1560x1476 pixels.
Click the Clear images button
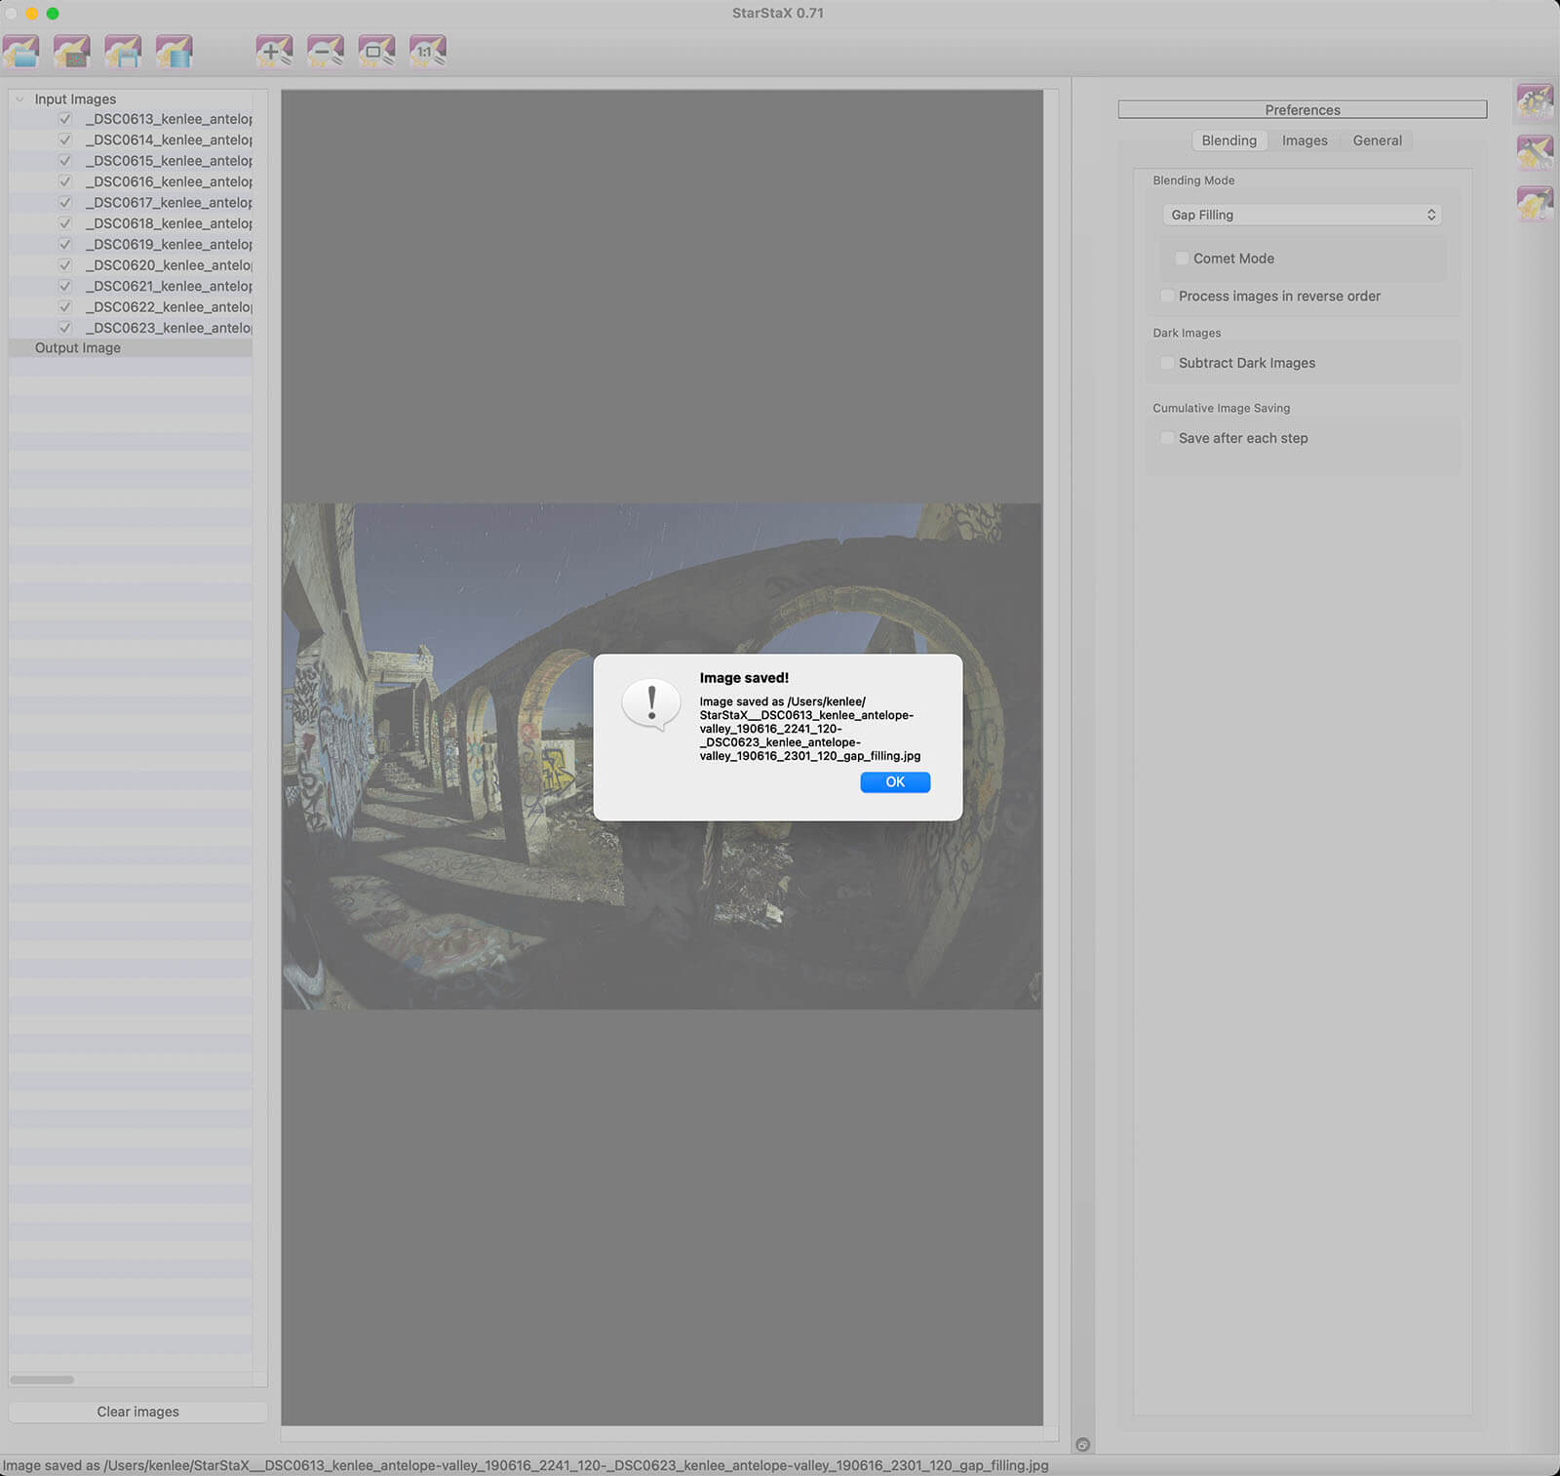(x=137, y=1412)
